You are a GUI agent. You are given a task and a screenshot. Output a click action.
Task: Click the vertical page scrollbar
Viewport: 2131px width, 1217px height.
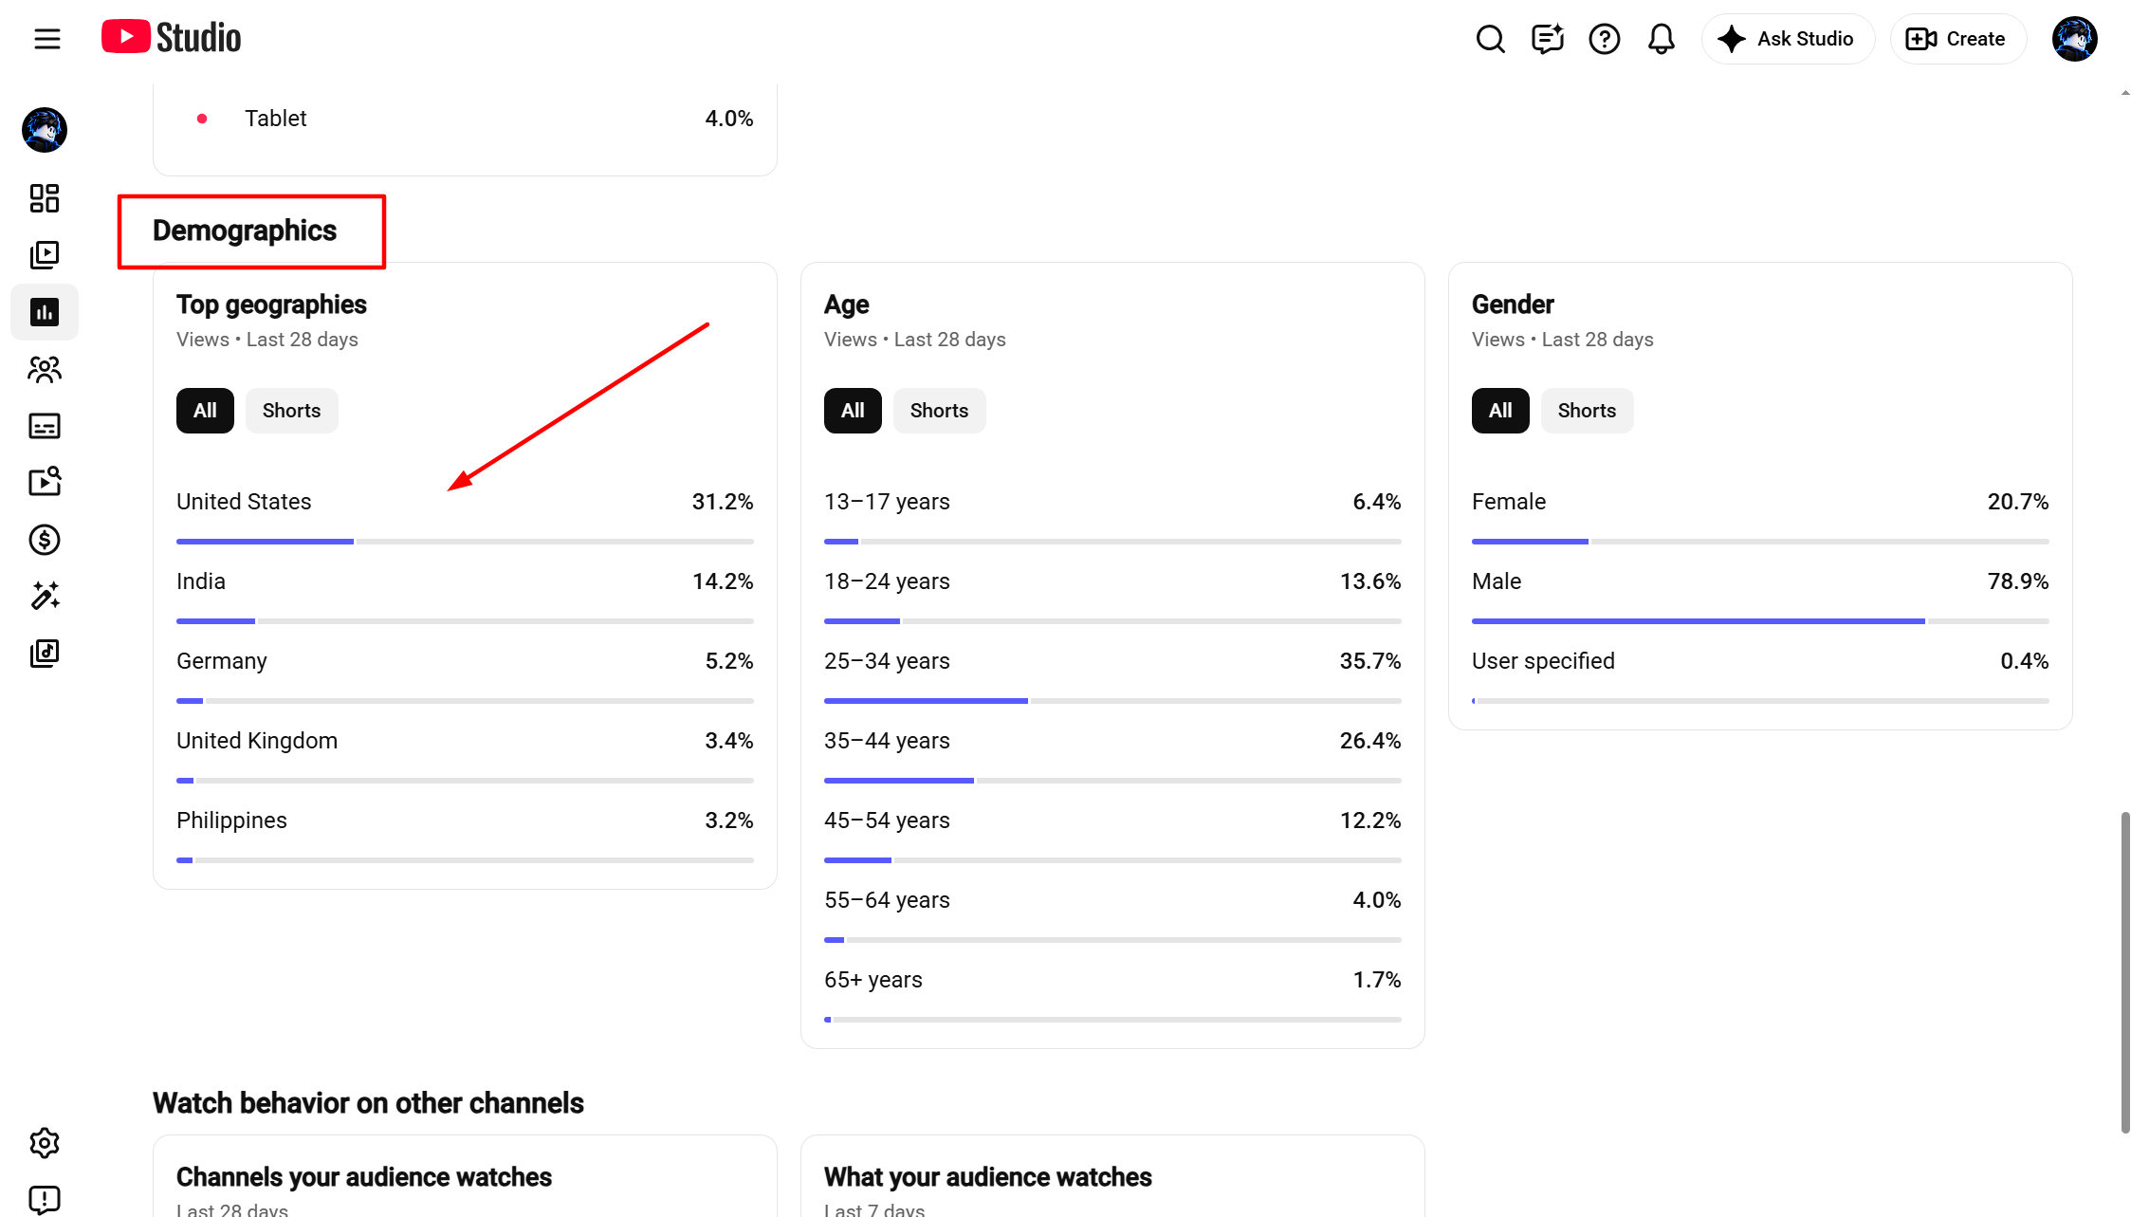tap(2125, 972)
